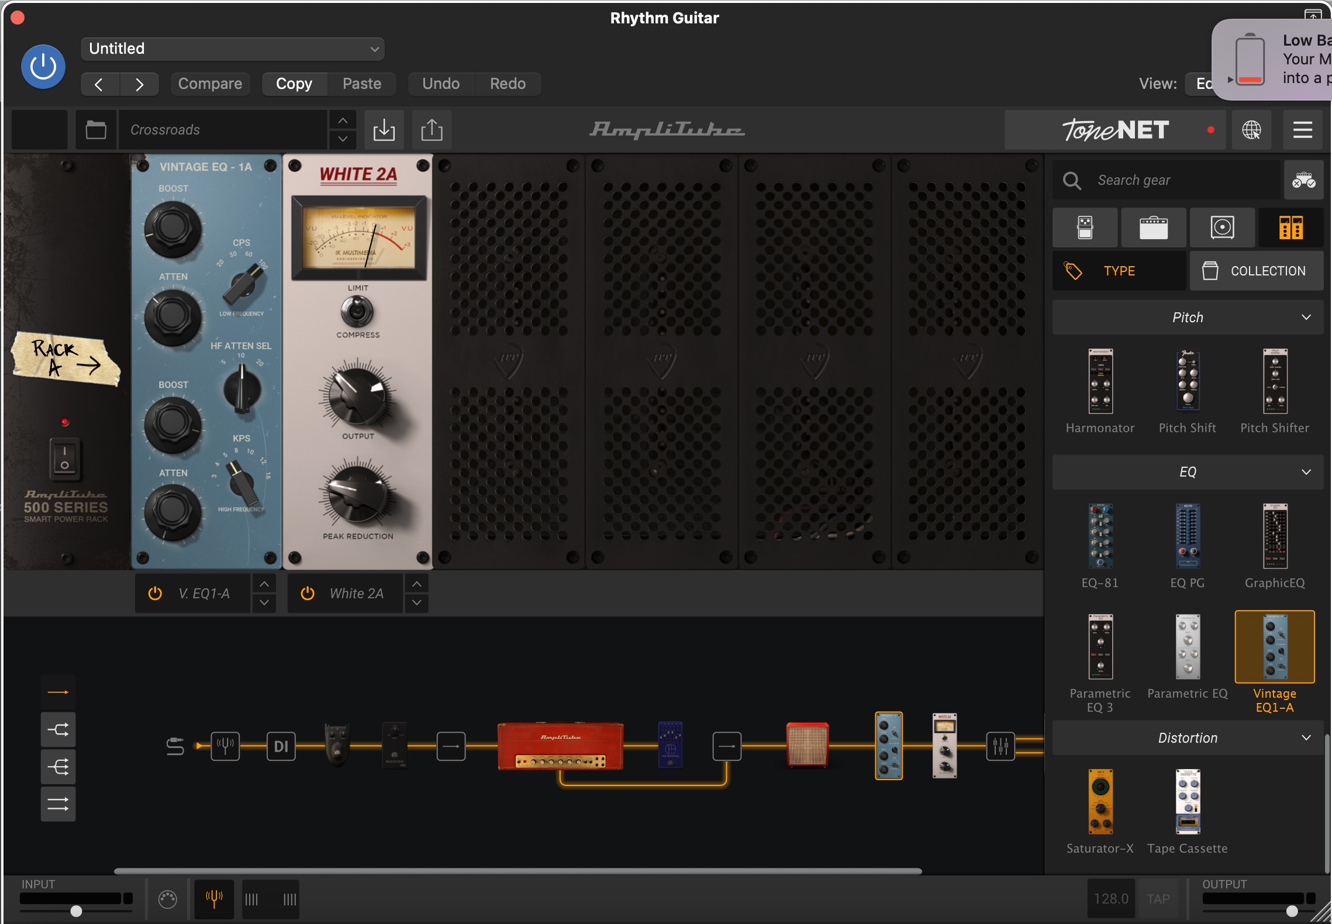Flip the Limit/Compress switch on White 2A
The image size is (1332, 924).
pyautogui.click(x=357, y=311)
